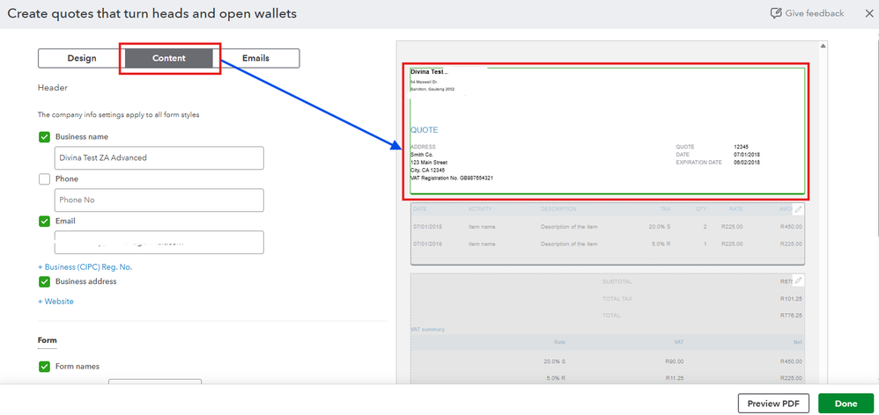
Task: Toggle the Form names checkbox
Action: pyautogui.click(x=44, y=367)
